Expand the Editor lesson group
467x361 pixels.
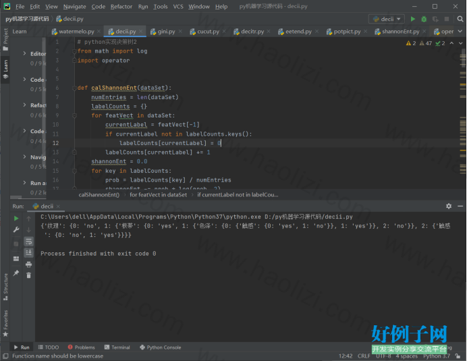(25, 53)
